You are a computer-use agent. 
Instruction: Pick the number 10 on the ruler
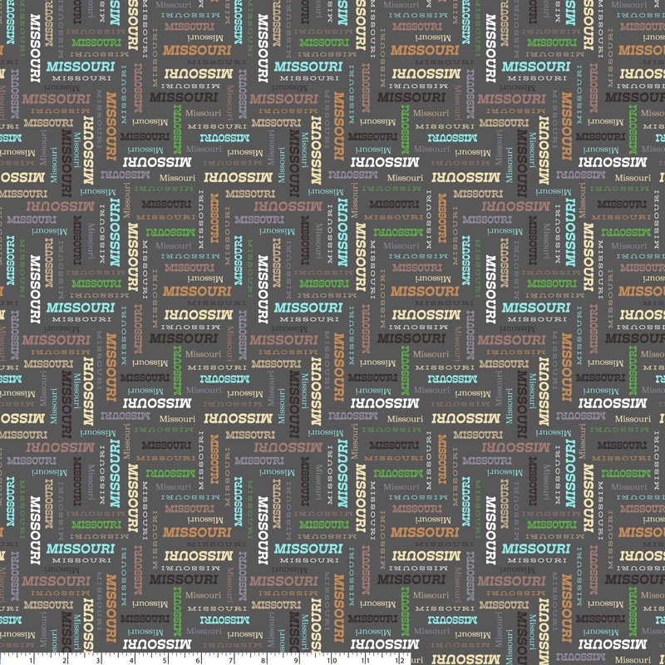(x=332, y=659)
